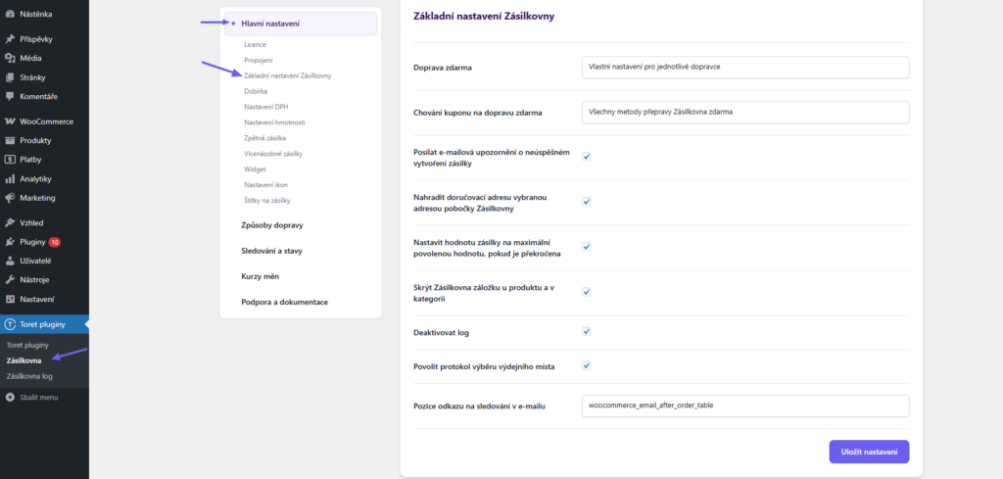Click the Sbalit menu text
Viewport: 1003px width, 479px height.
[x=38, y=397]
